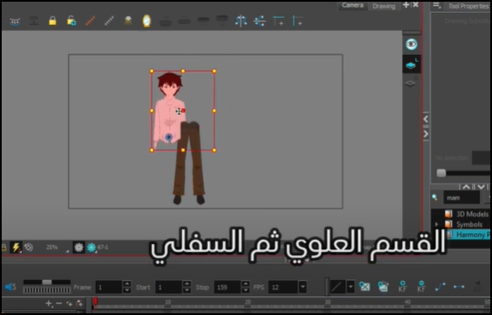
Task: Click the library search field containing mam
Action: [x=461, y=198]
